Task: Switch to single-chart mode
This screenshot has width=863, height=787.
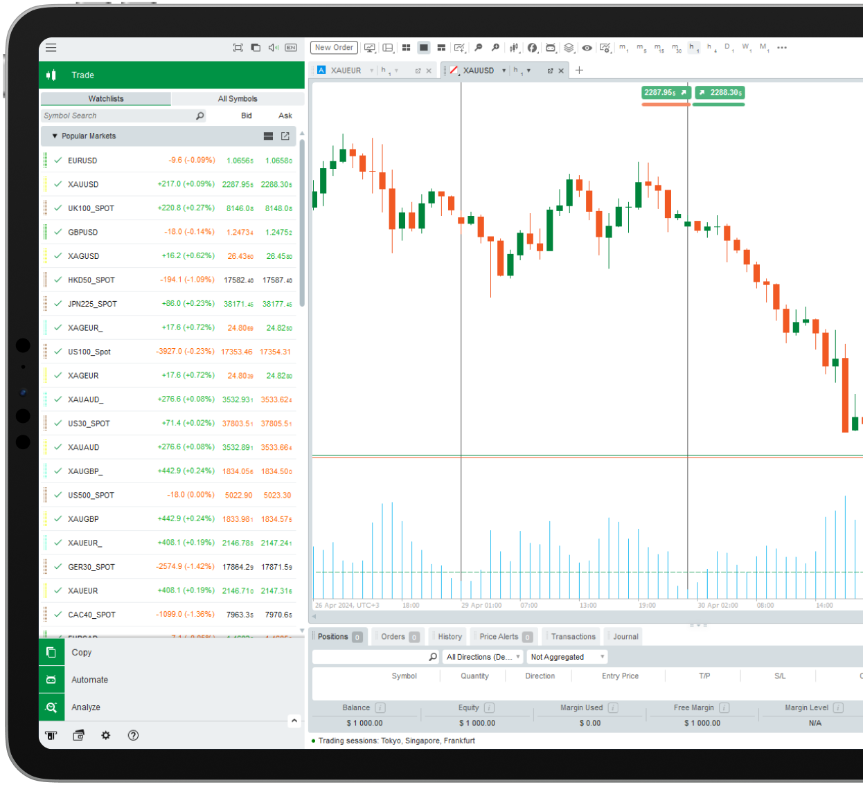Action: click(x=424, y=48)
